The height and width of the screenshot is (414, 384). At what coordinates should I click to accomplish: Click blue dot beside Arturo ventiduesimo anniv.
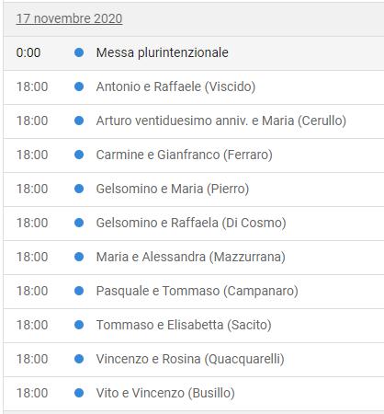point(79,121)
